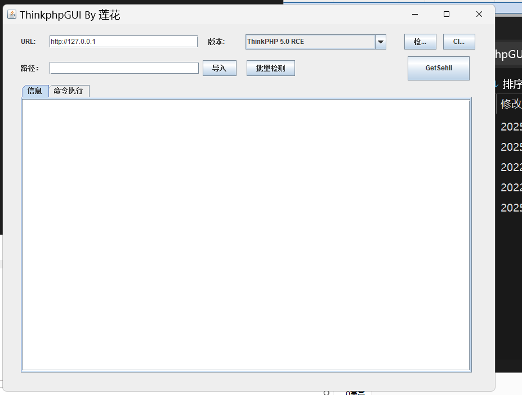The height and width of the screenshot is (395, 522).
Task: Click the 检... detect button
Action: (x=420, y=42)
